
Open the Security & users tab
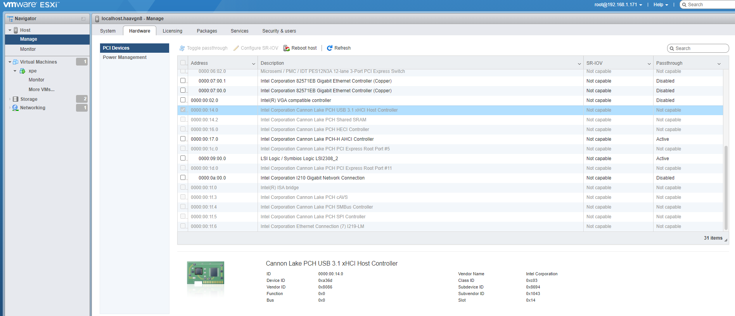[279, 31]
